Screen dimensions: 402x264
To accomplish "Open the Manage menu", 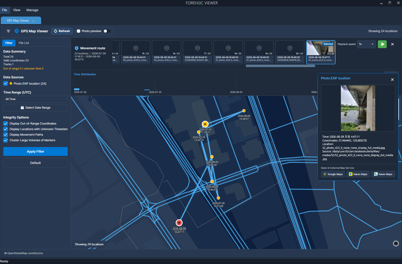I will [x=32, y=10].
